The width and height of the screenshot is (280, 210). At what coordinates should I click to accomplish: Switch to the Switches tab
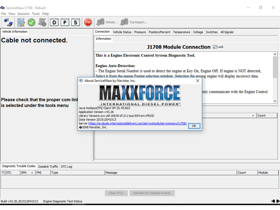(212, 32)
